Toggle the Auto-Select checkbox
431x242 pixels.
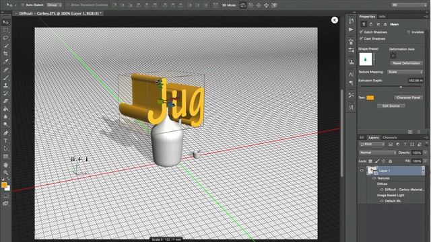pos(23,5)
